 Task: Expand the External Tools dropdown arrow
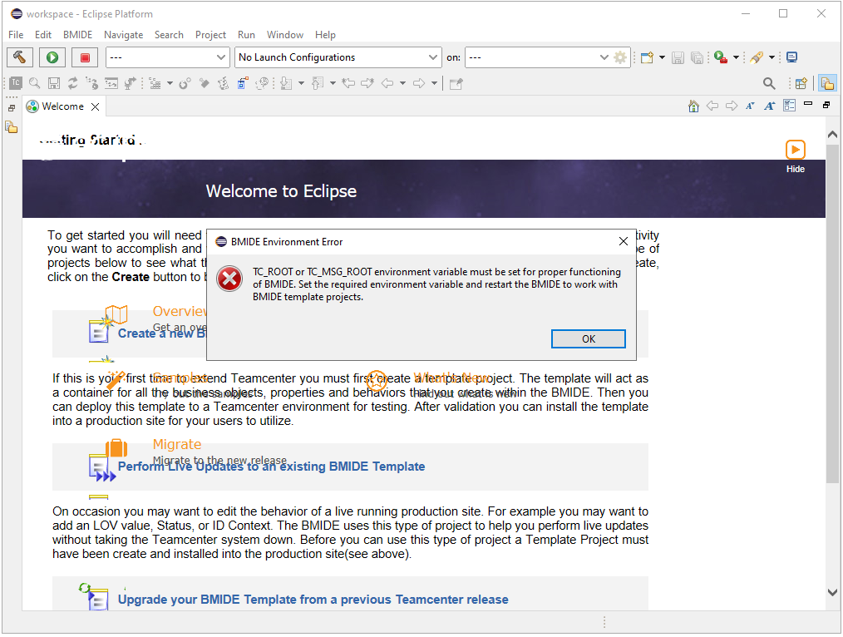click(736, 57)
